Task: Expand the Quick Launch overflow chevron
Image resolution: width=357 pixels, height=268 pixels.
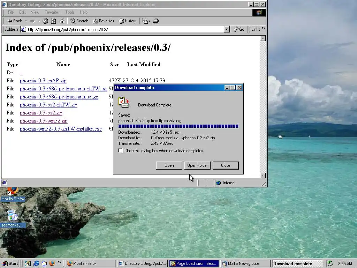Action: 59,262
